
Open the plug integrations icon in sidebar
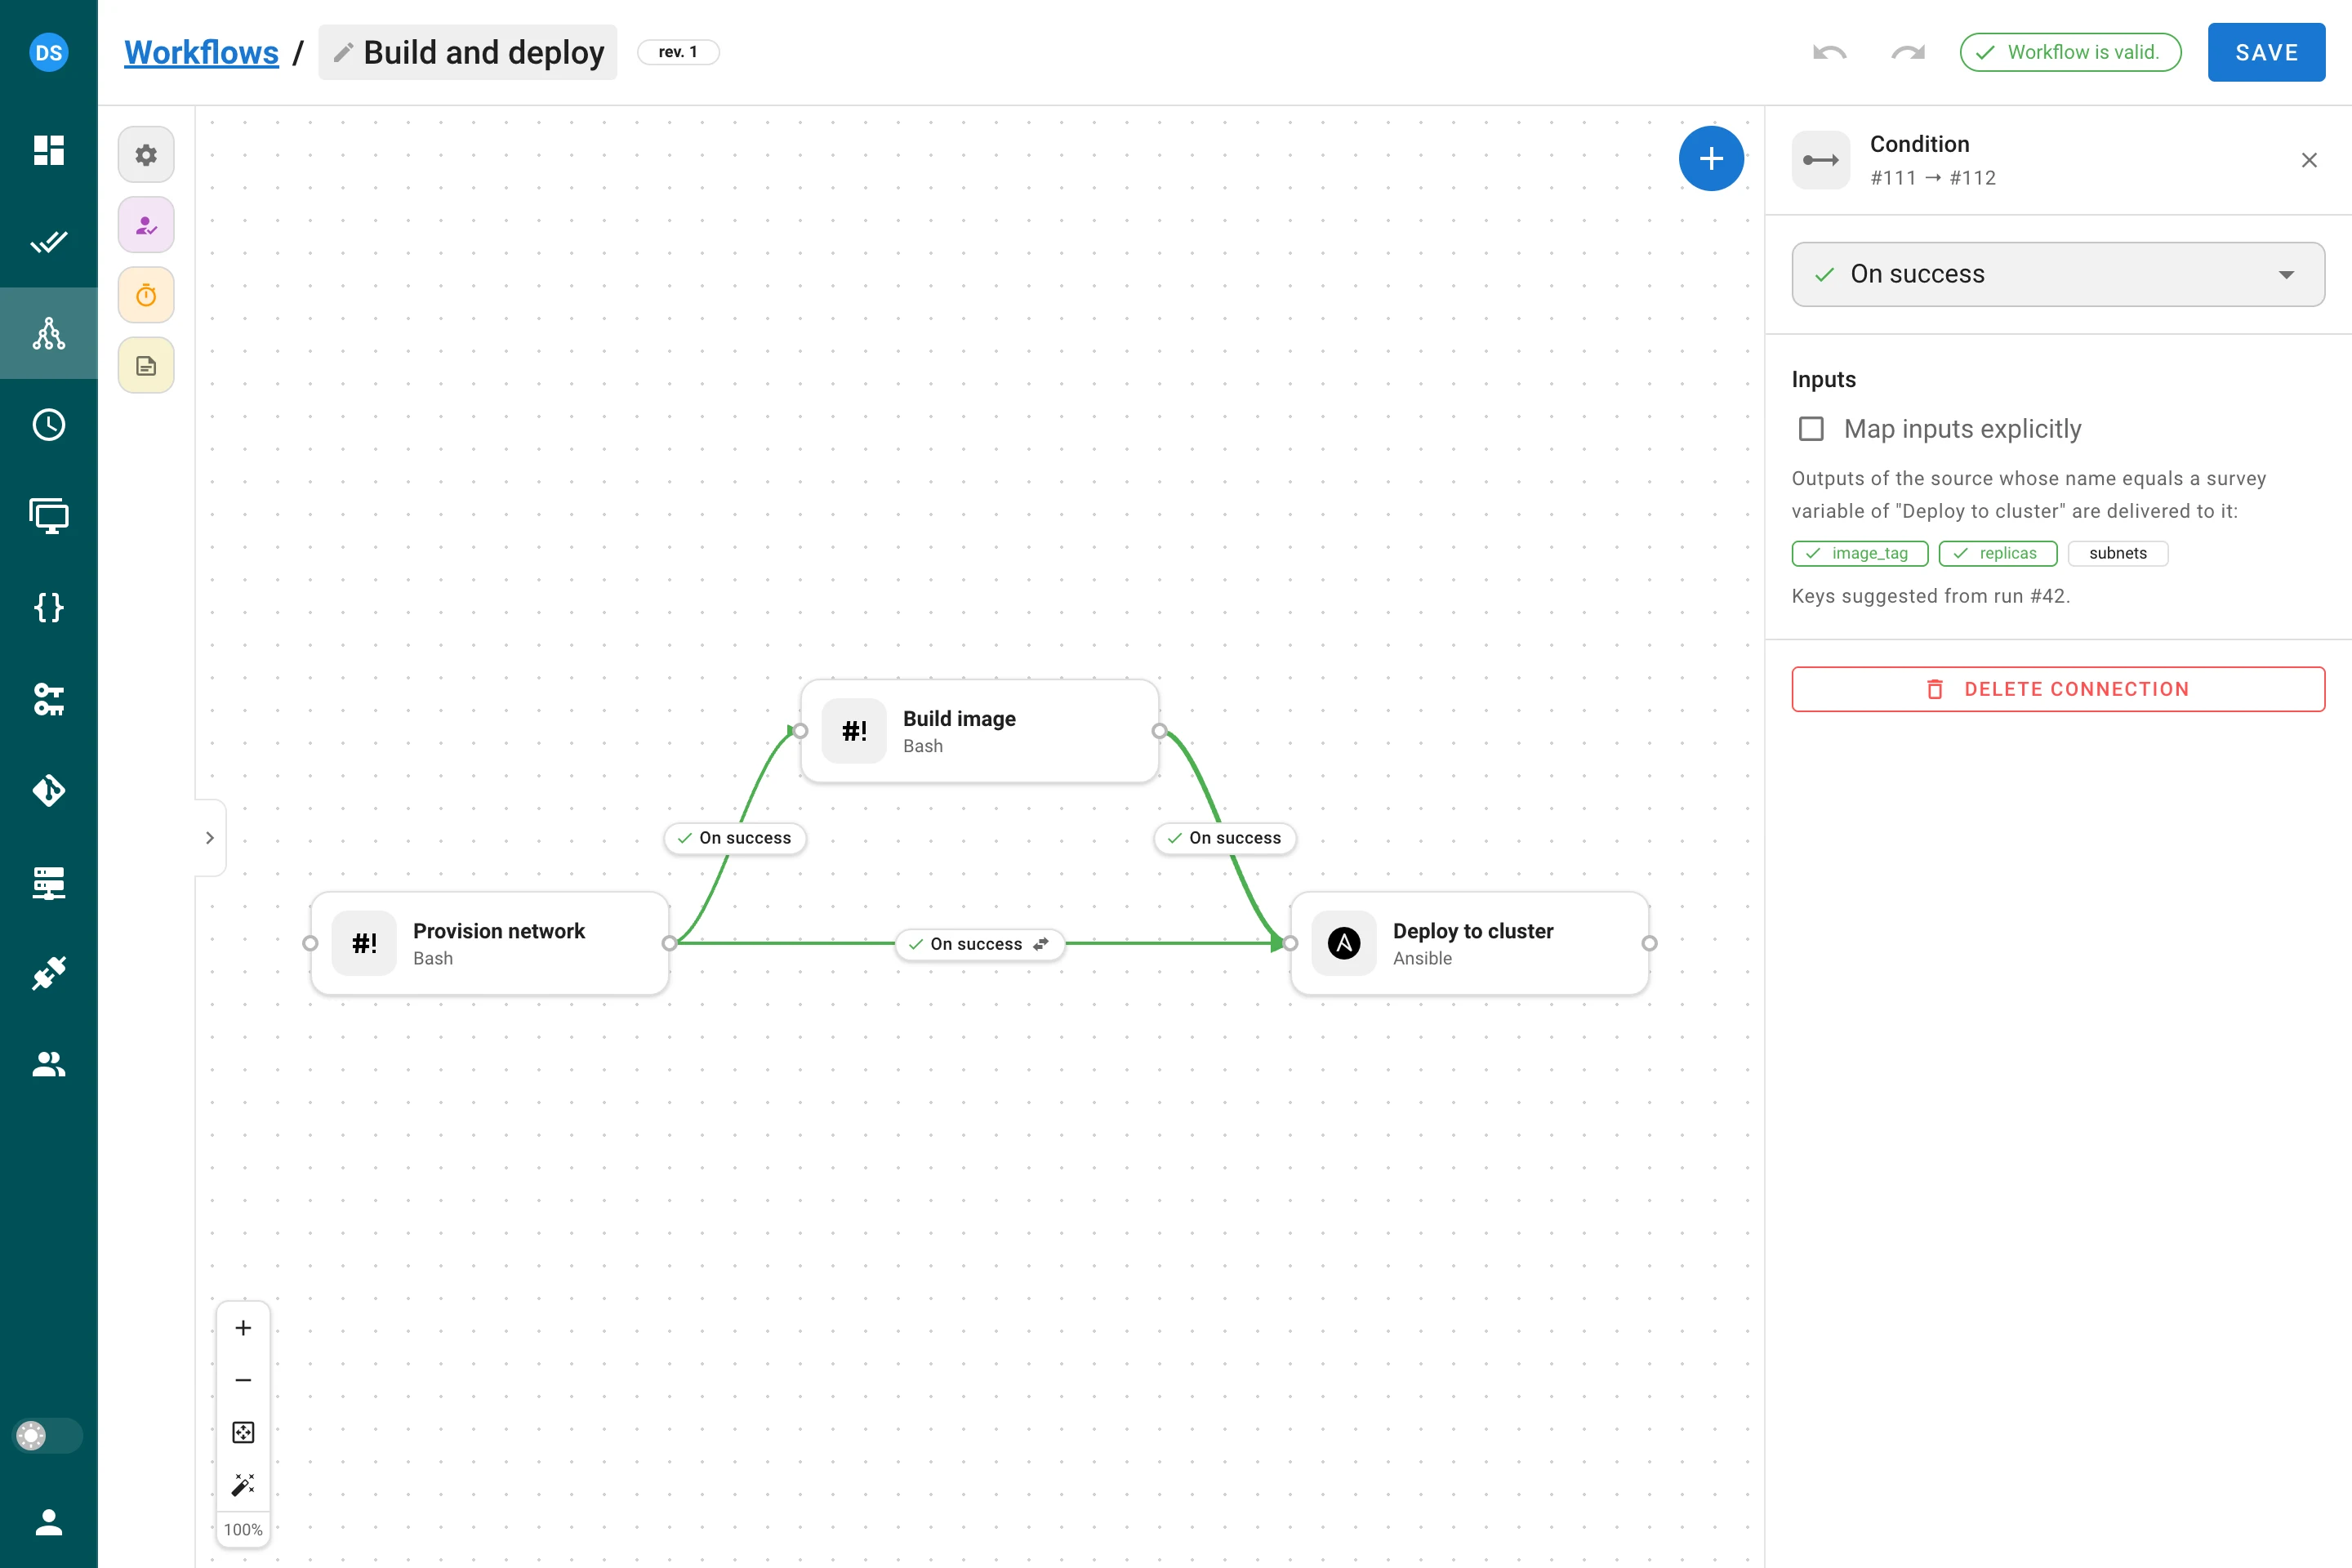click(x=48, y=973)
